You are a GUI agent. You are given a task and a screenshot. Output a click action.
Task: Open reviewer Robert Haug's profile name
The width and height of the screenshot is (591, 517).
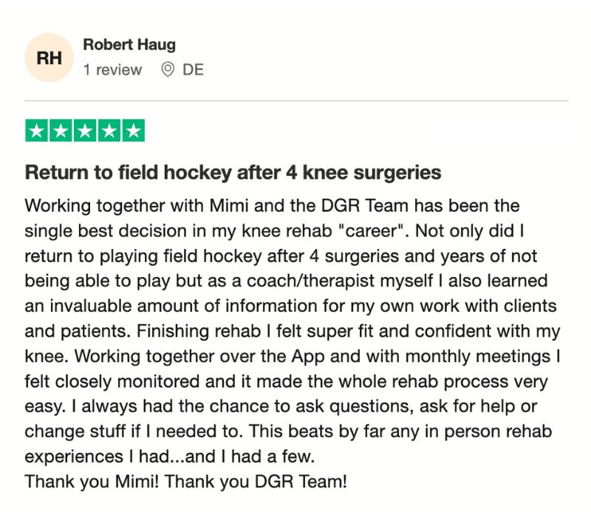(129, 44)
